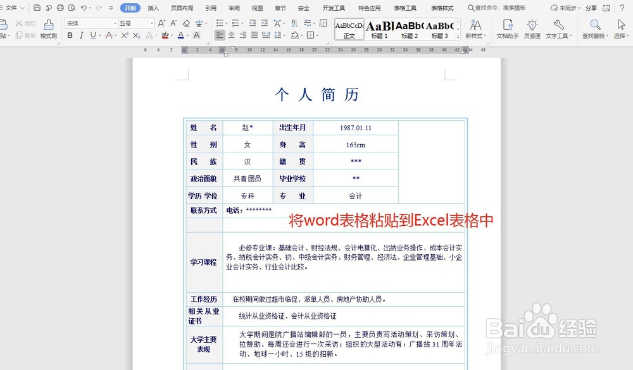The image size is (633, 370).
Task: Clear formatting with the eraser icon
Action: tap(186, 23)
